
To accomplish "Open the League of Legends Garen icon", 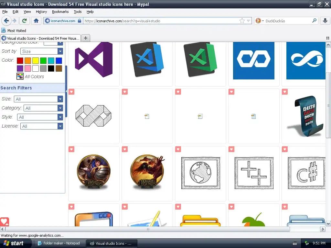I will click(x=94, y=172).
